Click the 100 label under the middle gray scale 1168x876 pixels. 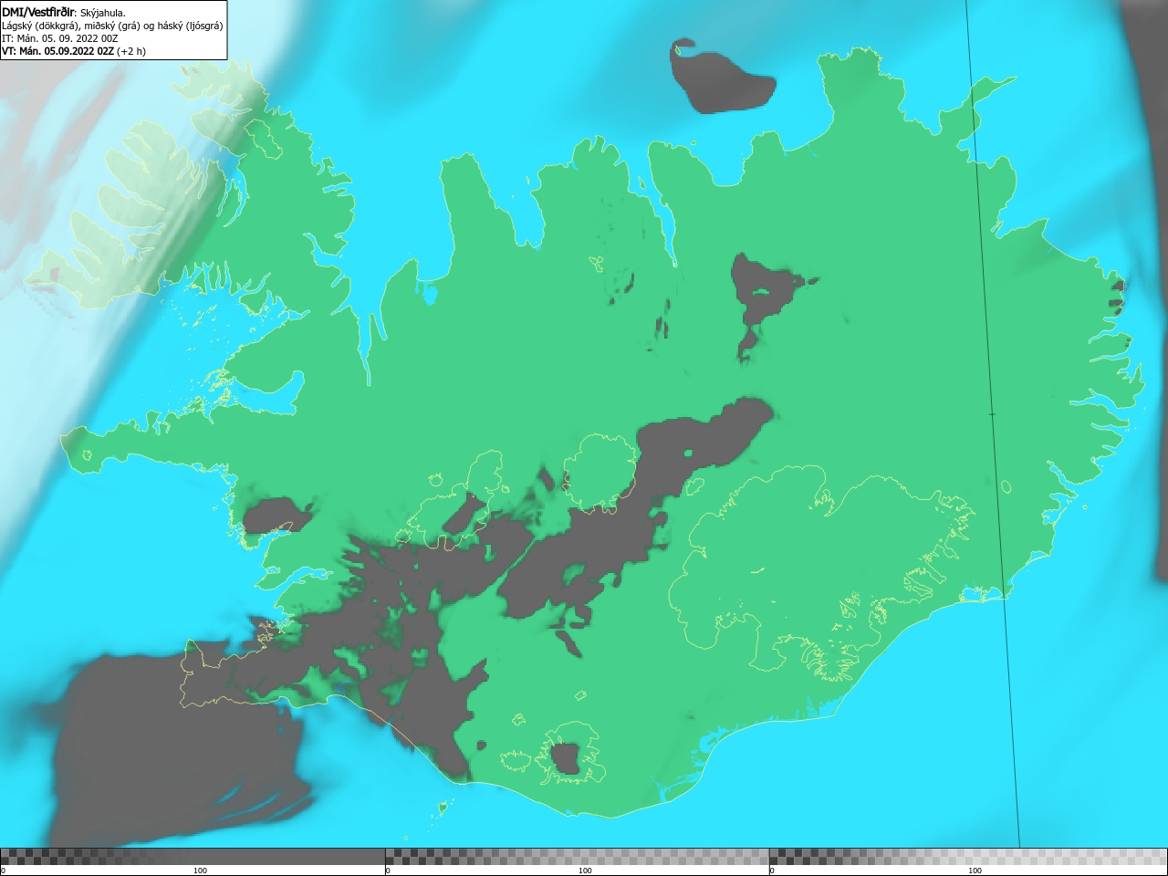(585, 871)
